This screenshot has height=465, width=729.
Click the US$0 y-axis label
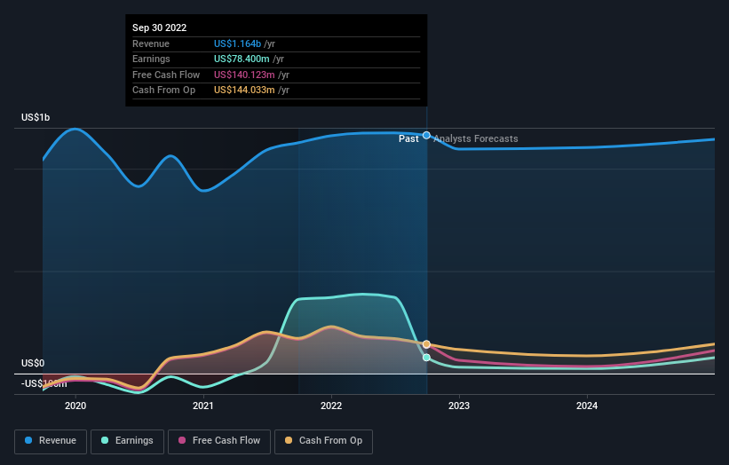click(33, 363)
